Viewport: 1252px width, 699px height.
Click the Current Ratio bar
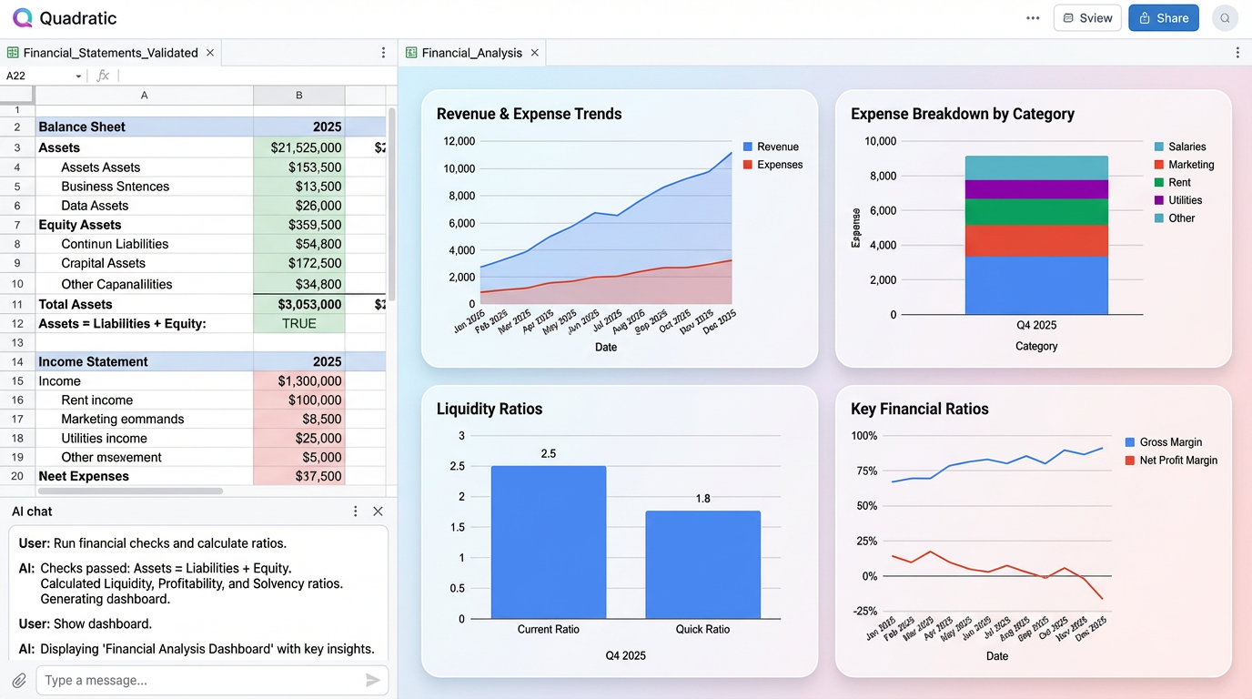(549, 542)
